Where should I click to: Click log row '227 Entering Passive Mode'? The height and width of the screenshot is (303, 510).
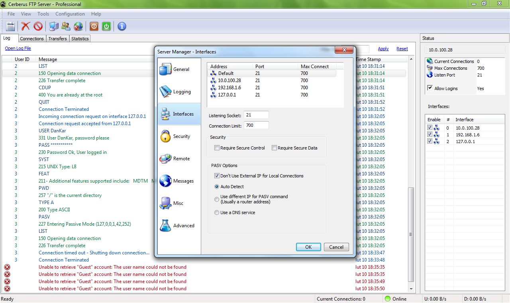coord(204,224)
